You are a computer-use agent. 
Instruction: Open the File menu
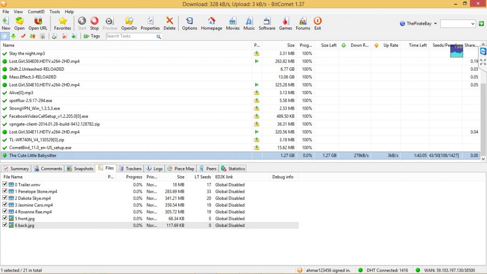click(6, 12)
